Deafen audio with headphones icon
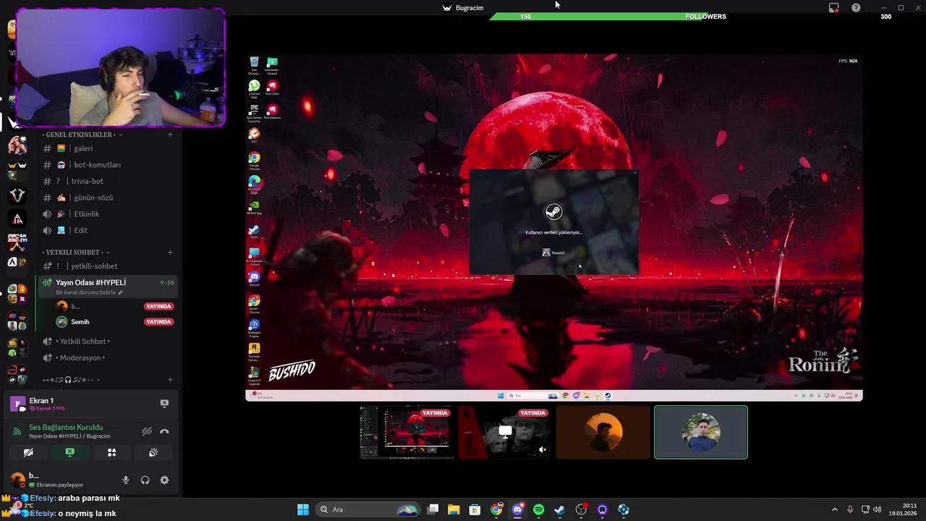926x521 pixels. (145, 480)
